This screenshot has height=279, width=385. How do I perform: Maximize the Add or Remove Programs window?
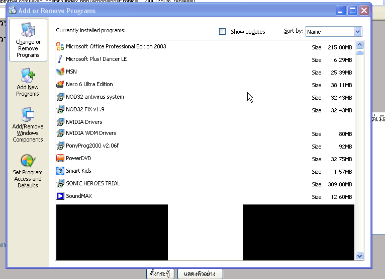[352, 11]
